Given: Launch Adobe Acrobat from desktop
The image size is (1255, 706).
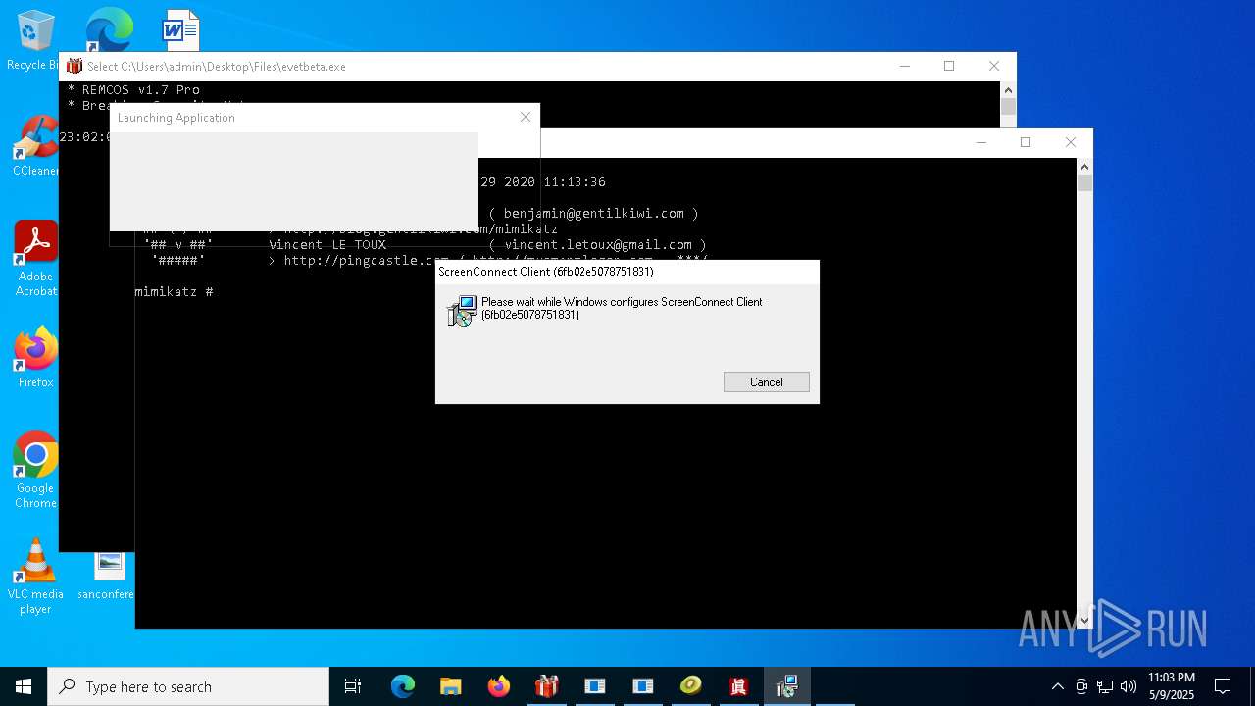Looking at the screenshot, I should [35, 259].
